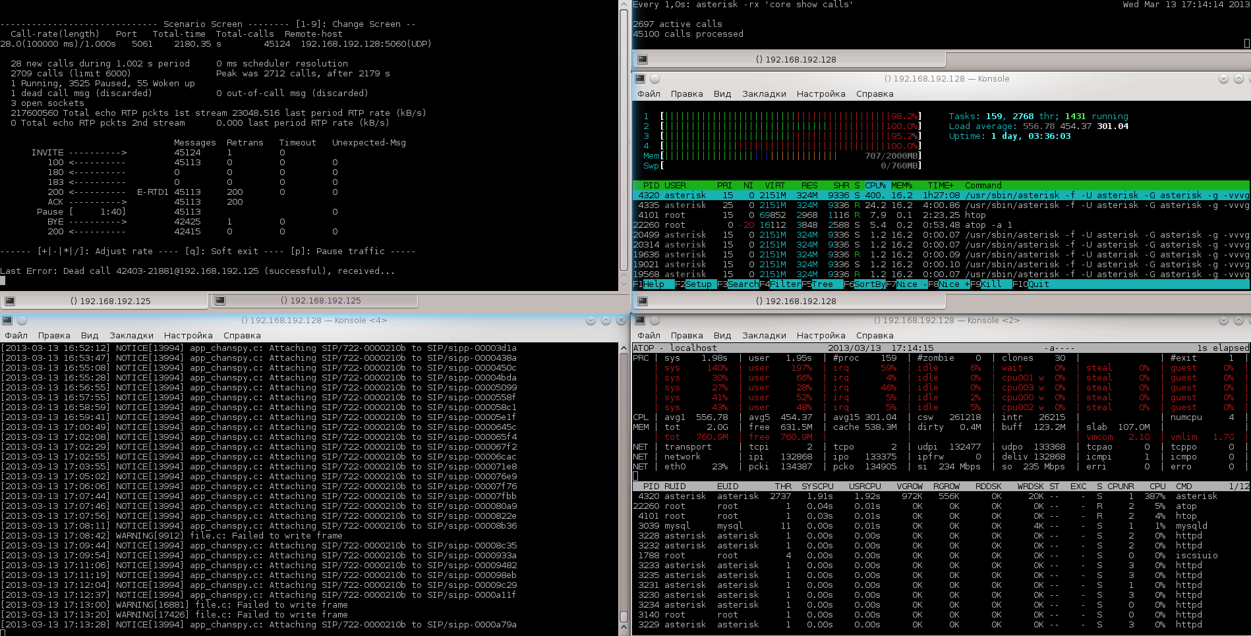Click terminal icon on second 192.168.192.125 tab
Screen dimensions: 1251x636
pos(220,300)
